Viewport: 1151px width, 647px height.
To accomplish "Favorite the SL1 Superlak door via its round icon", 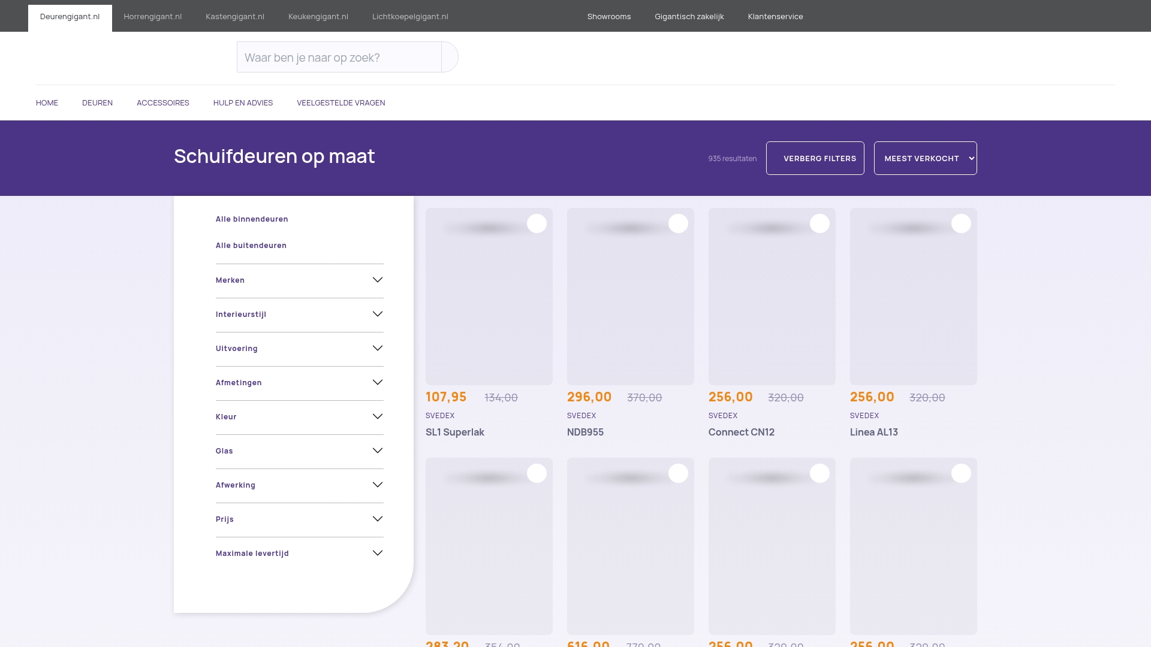I will coord(537,223).
